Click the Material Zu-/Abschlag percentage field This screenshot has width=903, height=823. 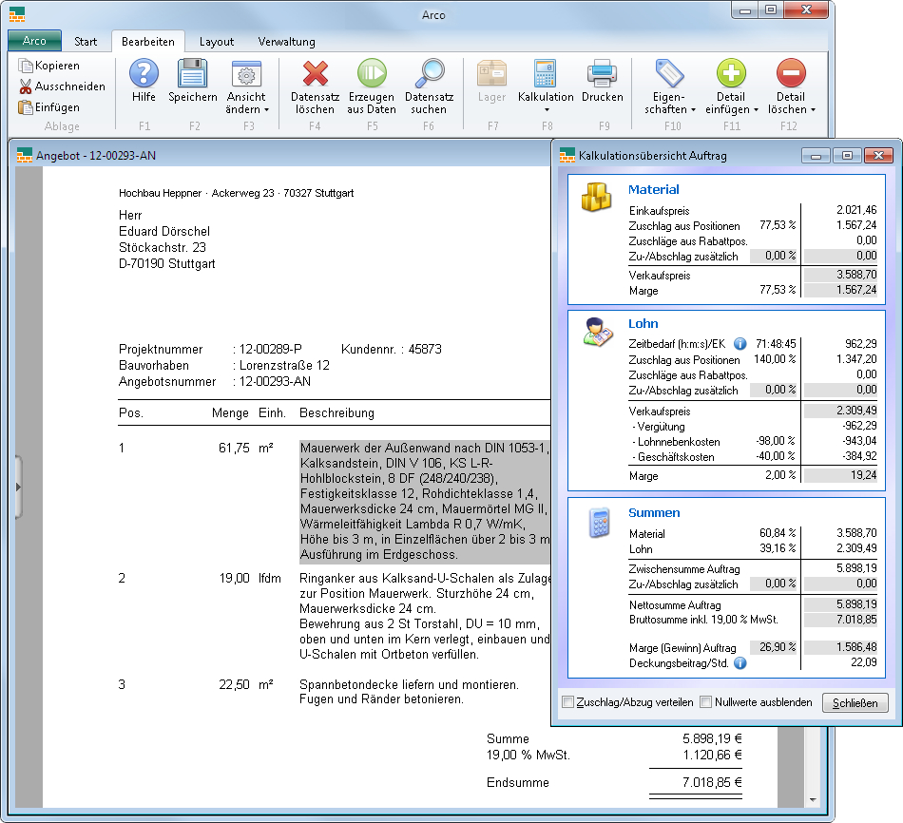774,256
